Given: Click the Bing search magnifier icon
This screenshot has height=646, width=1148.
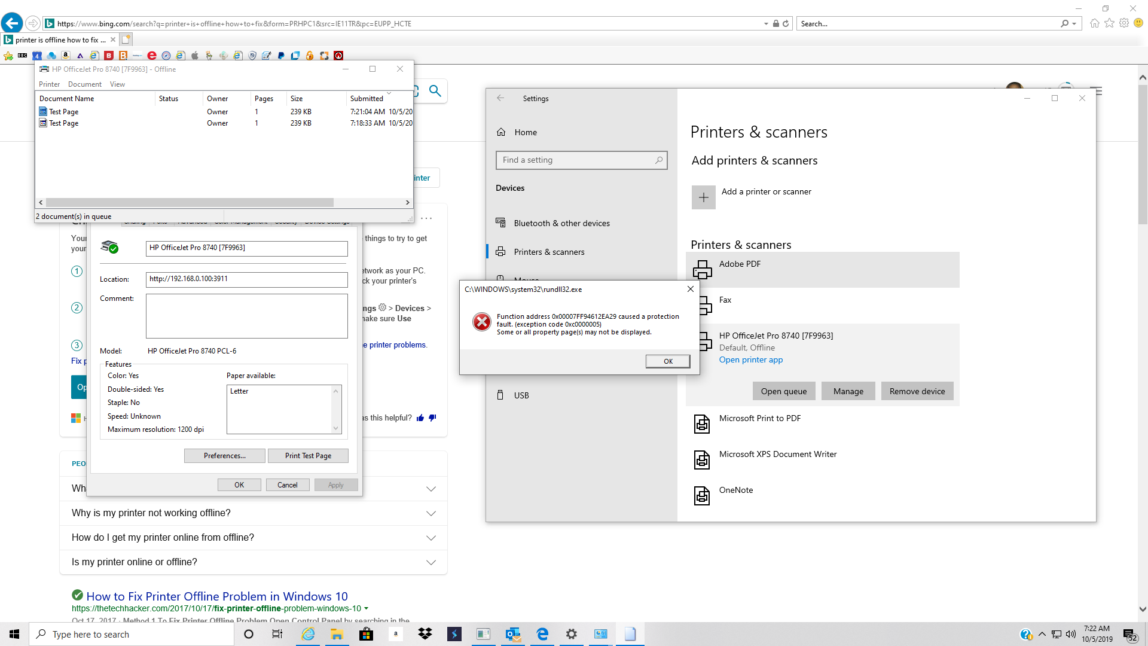Looking at the screenshot, I should pyautogui.click(x=435, y=91).
